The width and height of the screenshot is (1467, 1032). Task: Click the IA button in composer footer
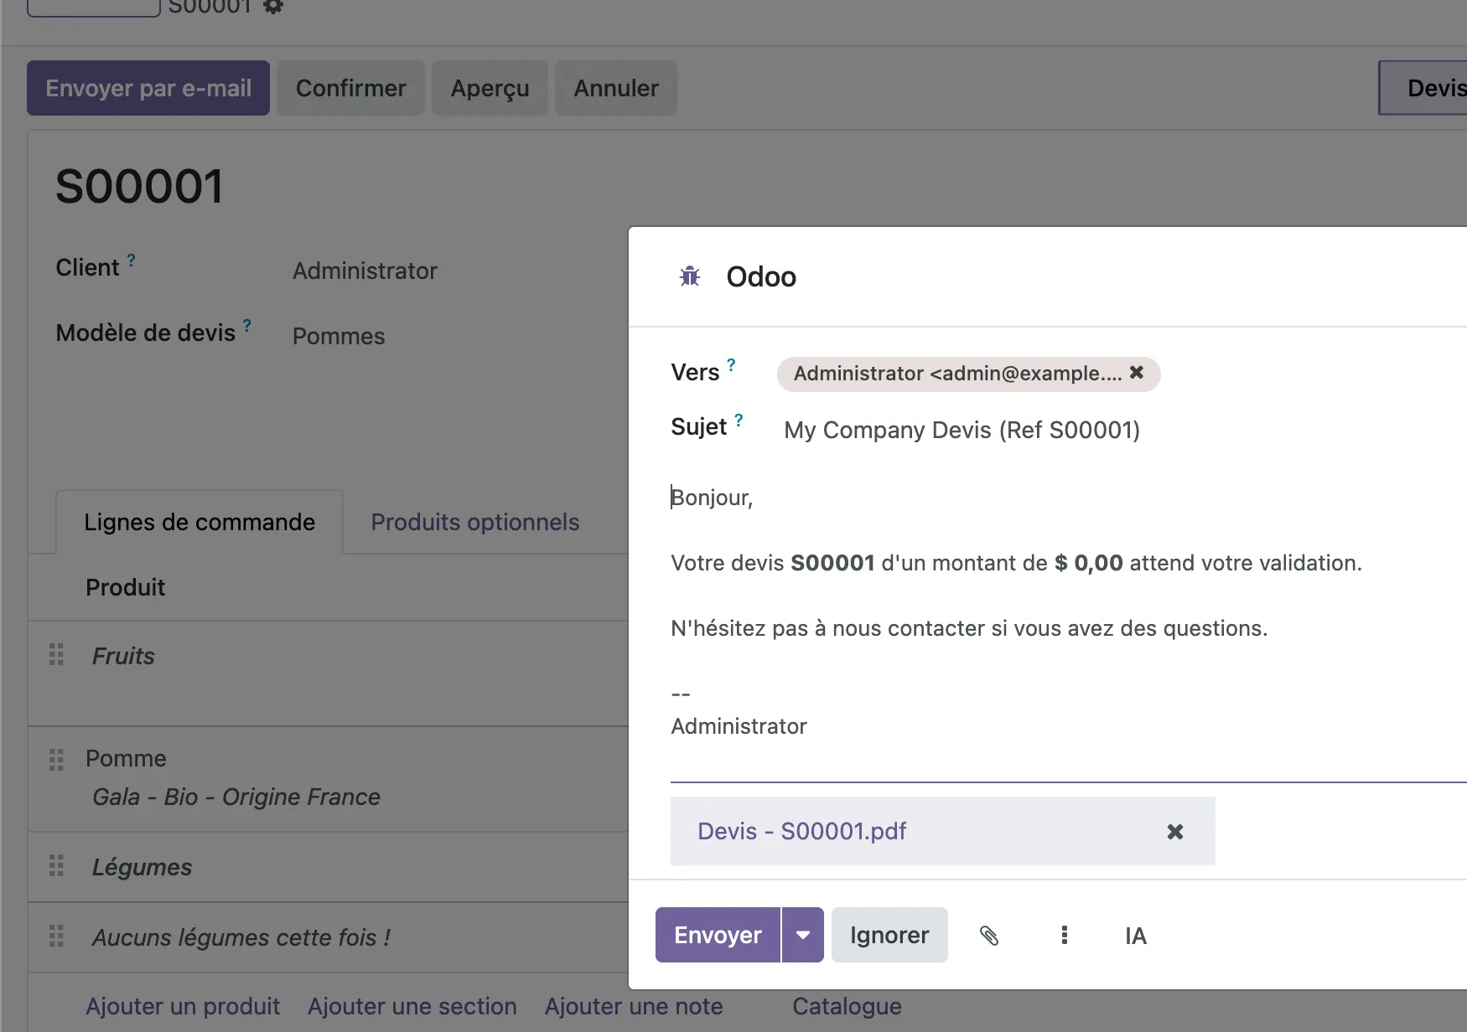(1136, 935)
